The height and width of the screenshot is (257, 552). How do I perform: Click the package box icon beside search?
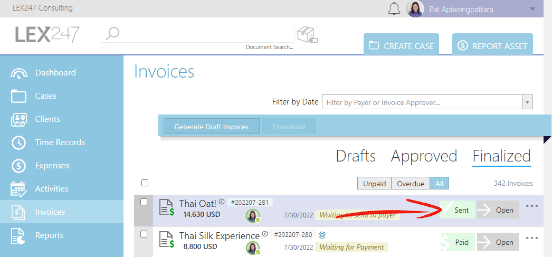[307, 35]
